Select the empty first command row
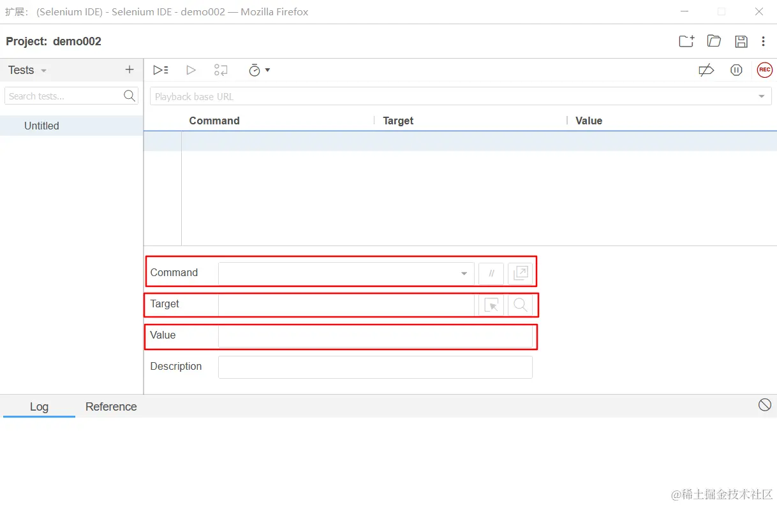777x505 pixels. pyautogui.click(x=460, y=141)
